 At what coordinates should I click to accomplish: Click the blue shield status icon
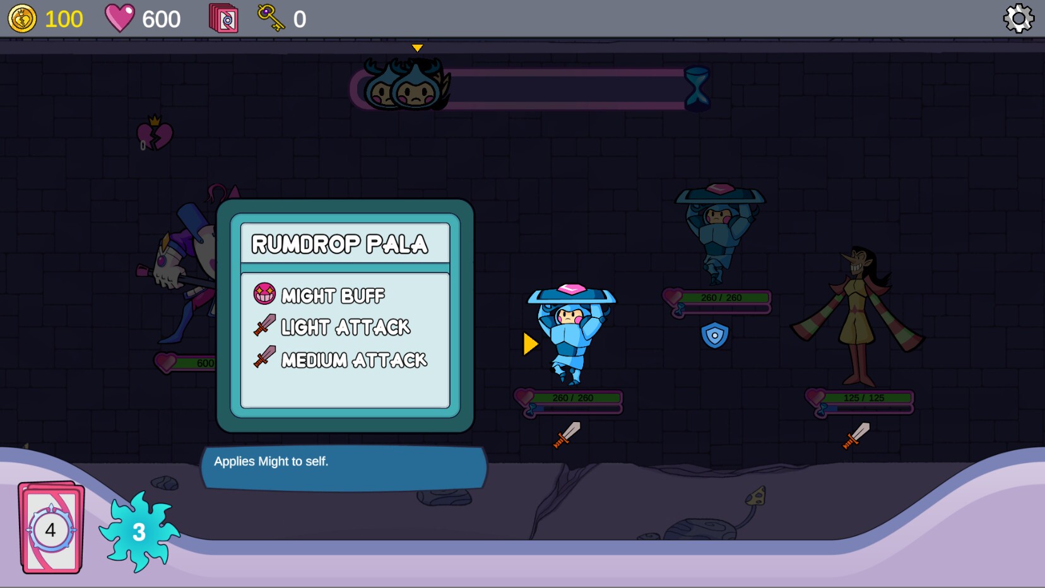(714, 335)
